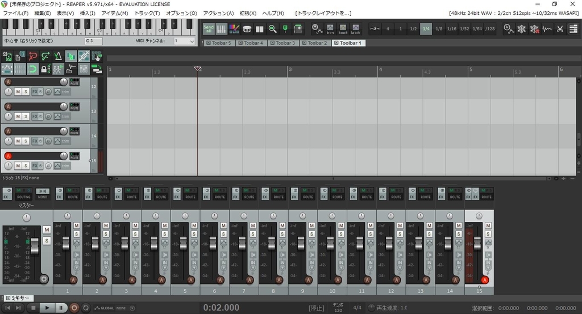
Task: Solo the master channel in mixer
Action: coord(47,241)
